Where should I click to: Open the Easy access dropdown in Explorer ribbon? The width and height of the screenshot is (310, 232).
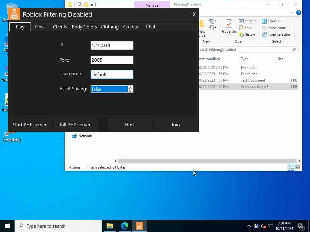point(213,28)
